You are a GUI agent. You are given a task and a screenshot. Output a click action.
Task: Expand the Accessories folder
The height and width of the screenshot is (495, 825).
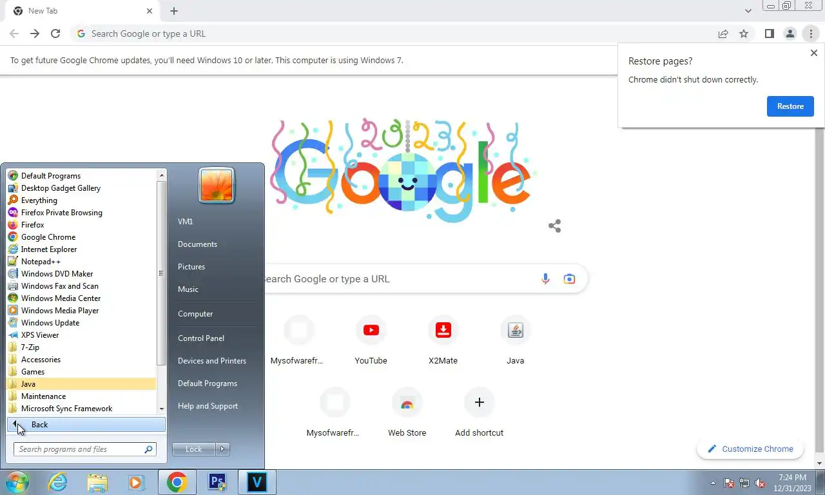81,360
